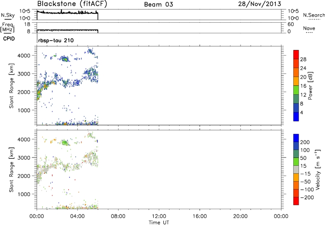Select the light green 12–16 dB Power segment
Image resolution: width=325 pixels, height=225 pixels.
click(x=296, y=90)
